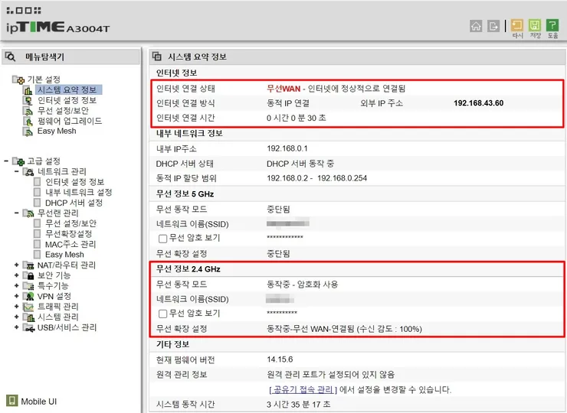
Task: Expand the 보안 기능 branch
Action: (x=16, y=275)
